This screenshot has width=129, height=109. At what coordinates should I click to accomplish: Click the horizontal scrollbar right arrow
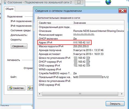[x=122, y=94]
